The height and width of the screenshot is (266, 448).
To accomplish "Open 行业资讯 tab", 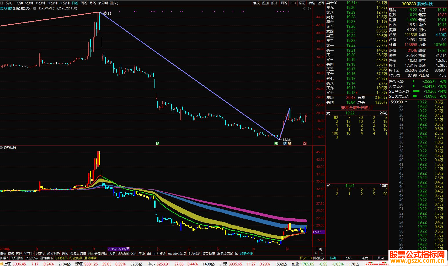I will tap(76, 258).
